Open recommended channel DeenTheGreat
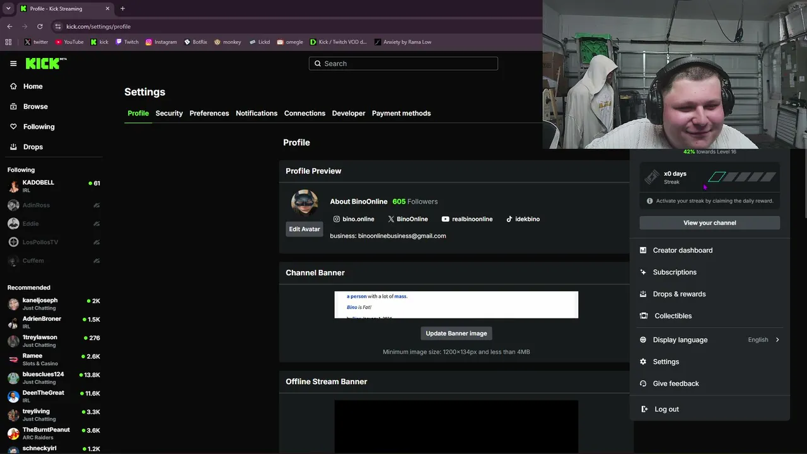This screenshot has height=454, width=807. coord(54,396)
